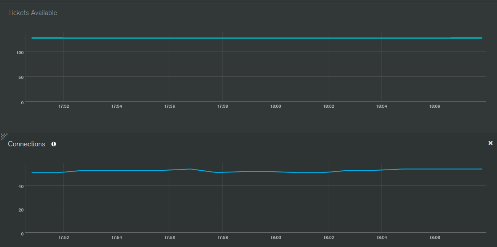Click the blue Connections line
The width and height of the screenshot is (497, 247).
[257, 171]
